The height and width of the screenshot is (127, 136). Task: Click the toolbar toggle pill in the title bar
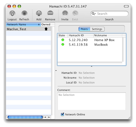[x=126, y=6]
